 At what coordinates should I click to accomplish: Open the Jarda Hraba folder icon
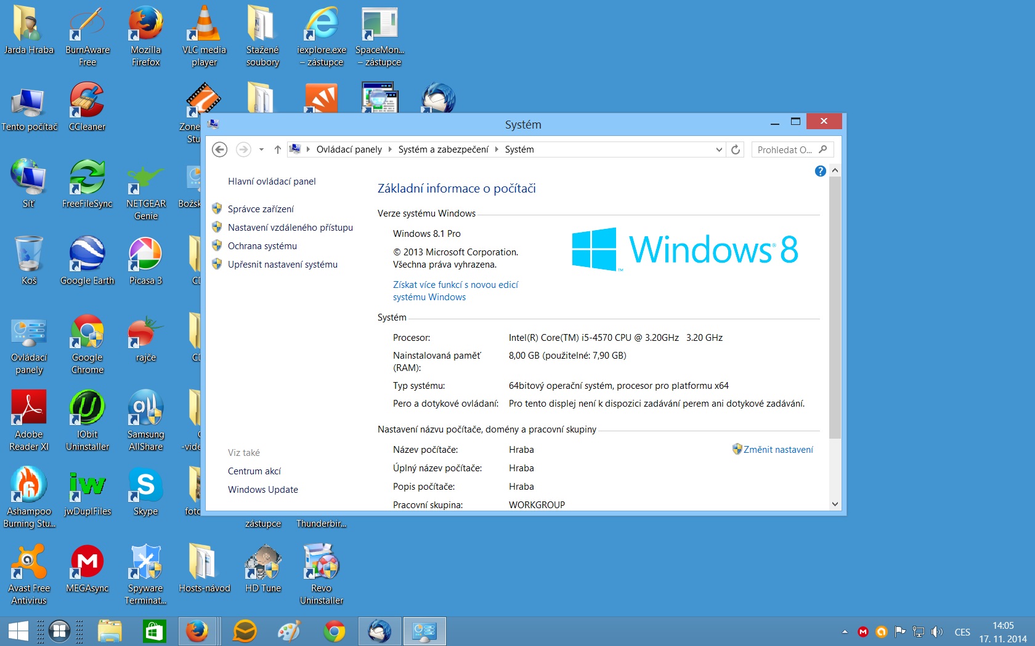point(28,31)
